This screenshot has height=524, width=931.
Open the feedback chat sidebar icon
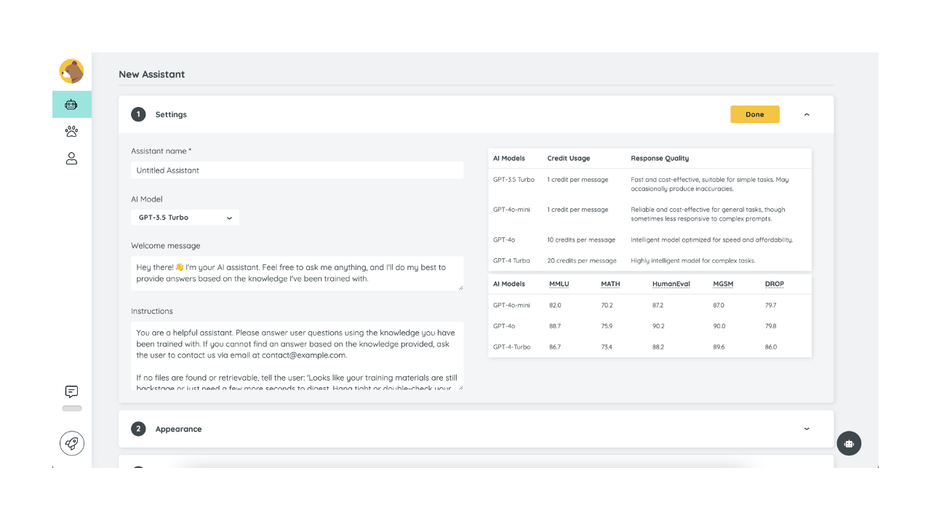coord(71,392)
